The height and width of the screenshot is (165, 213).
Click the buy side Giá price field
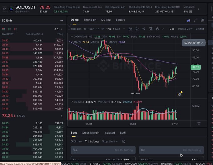click(103, 150)
